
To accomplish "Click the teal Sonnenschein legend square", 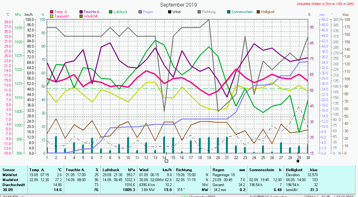I will tap(229, 12).
